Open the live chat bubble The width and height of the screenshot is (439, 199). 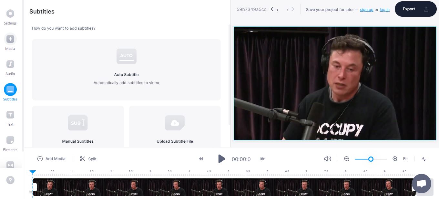click(x=421, y=184)
